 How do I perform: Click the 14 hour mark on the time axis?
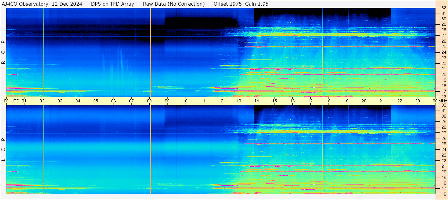[257, 101]
